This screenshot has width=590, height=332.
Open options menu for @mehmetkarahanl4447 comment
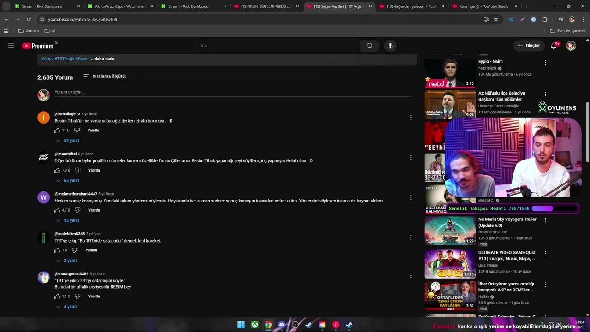(411, 197)
